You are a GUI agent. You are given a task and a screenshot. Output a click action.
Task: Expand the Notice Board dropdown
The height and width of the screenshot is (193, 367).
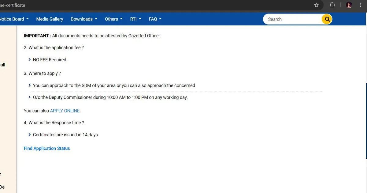14,19
